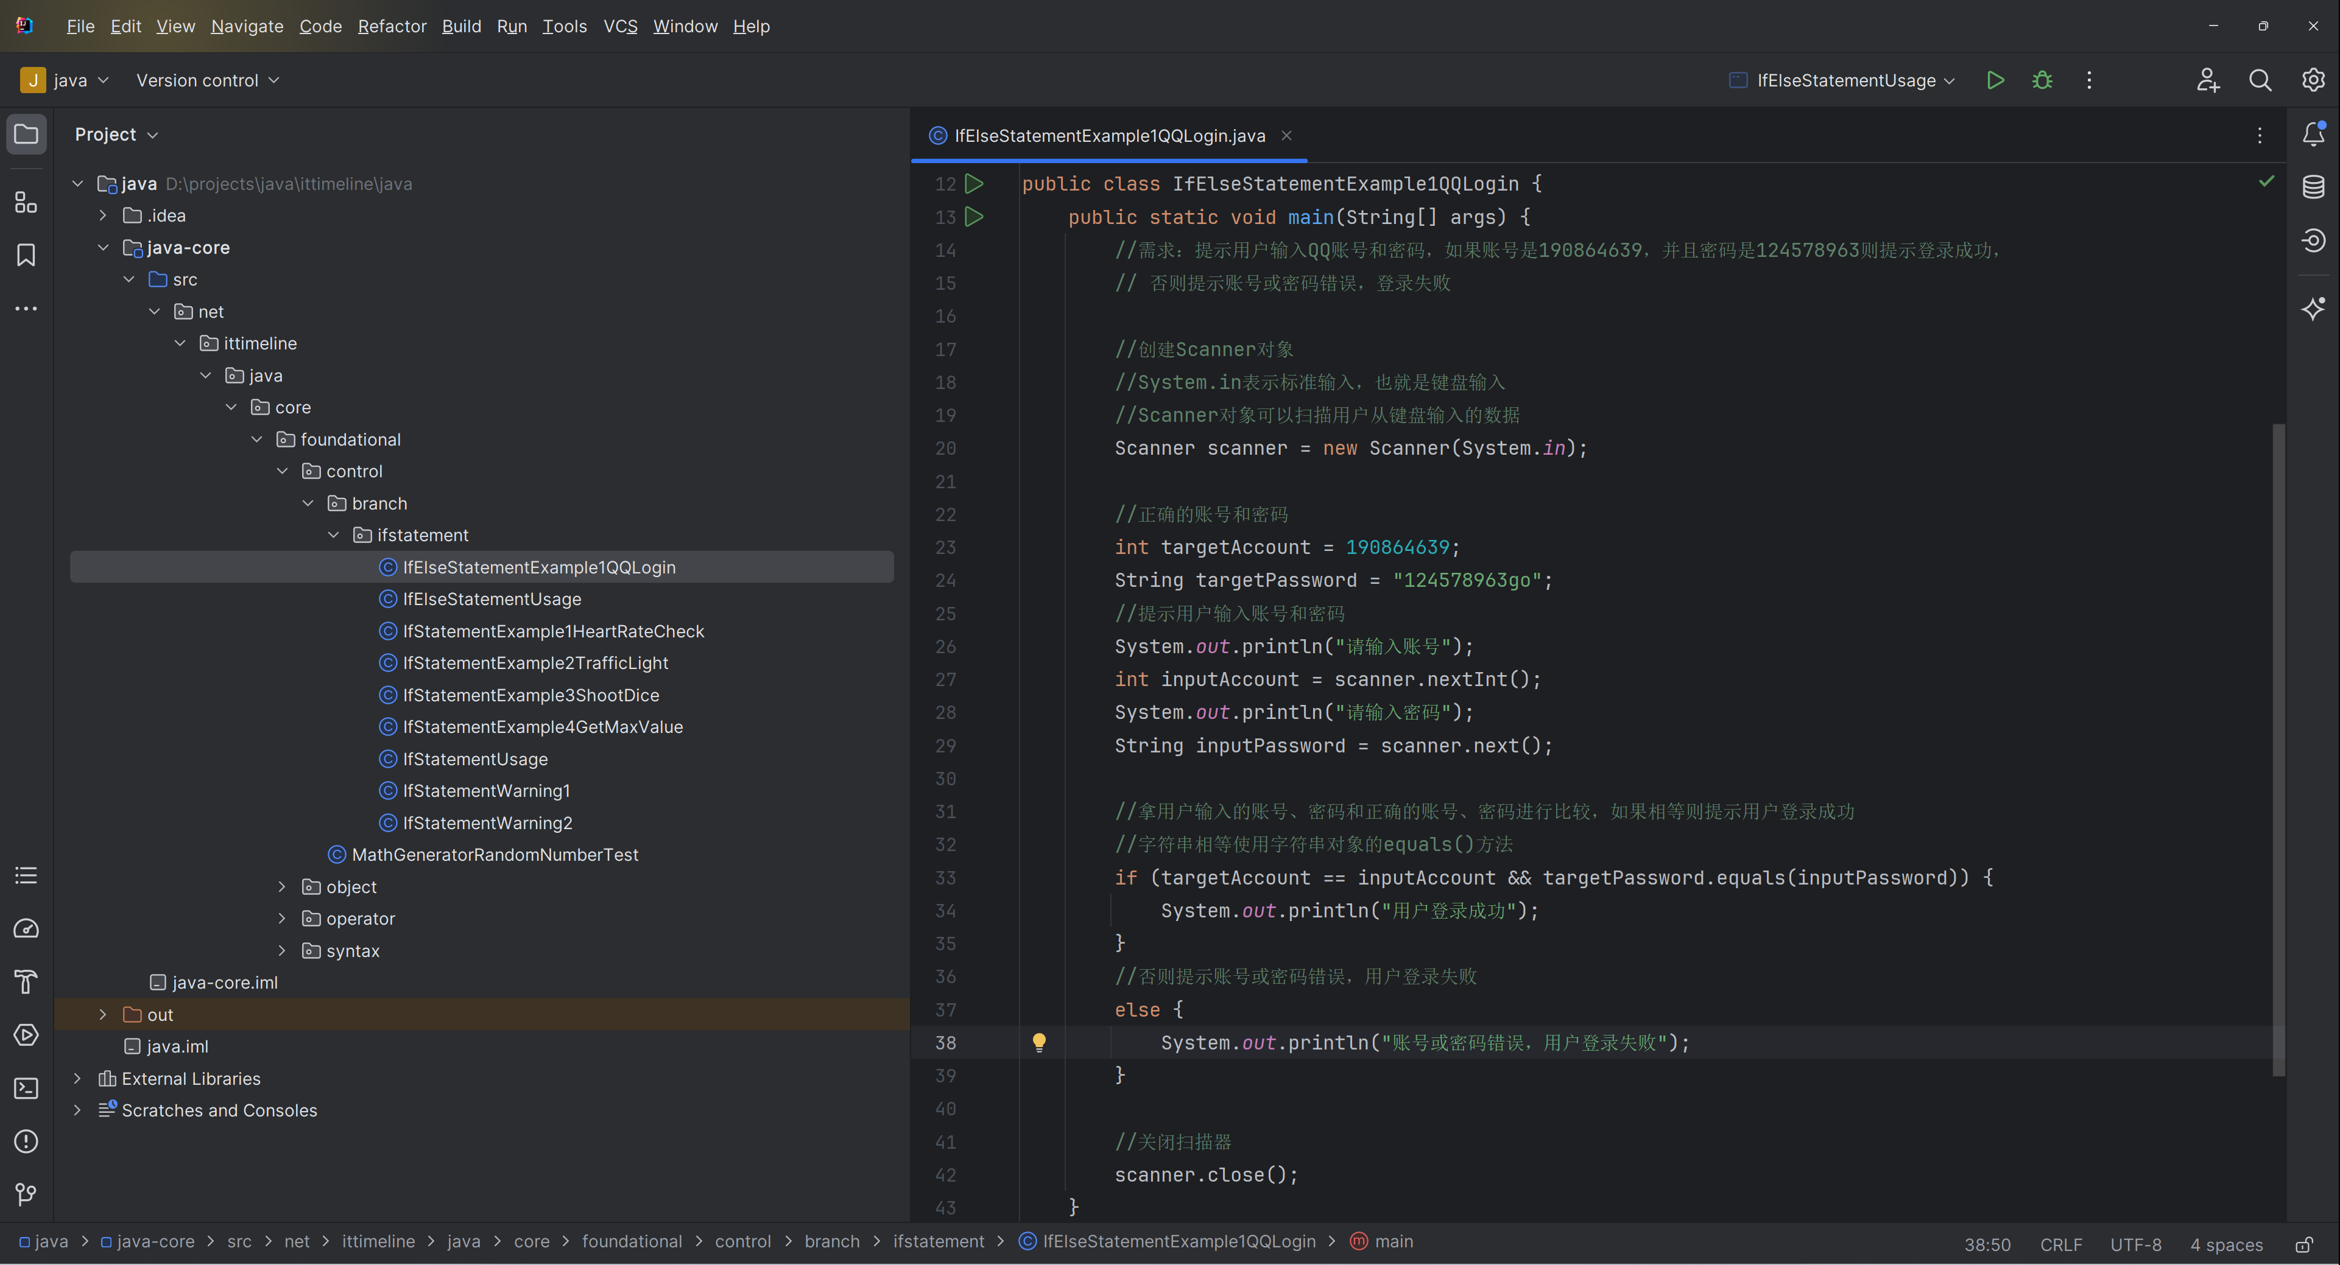
Task: Expand the operator package
Action: coord(281,918)
